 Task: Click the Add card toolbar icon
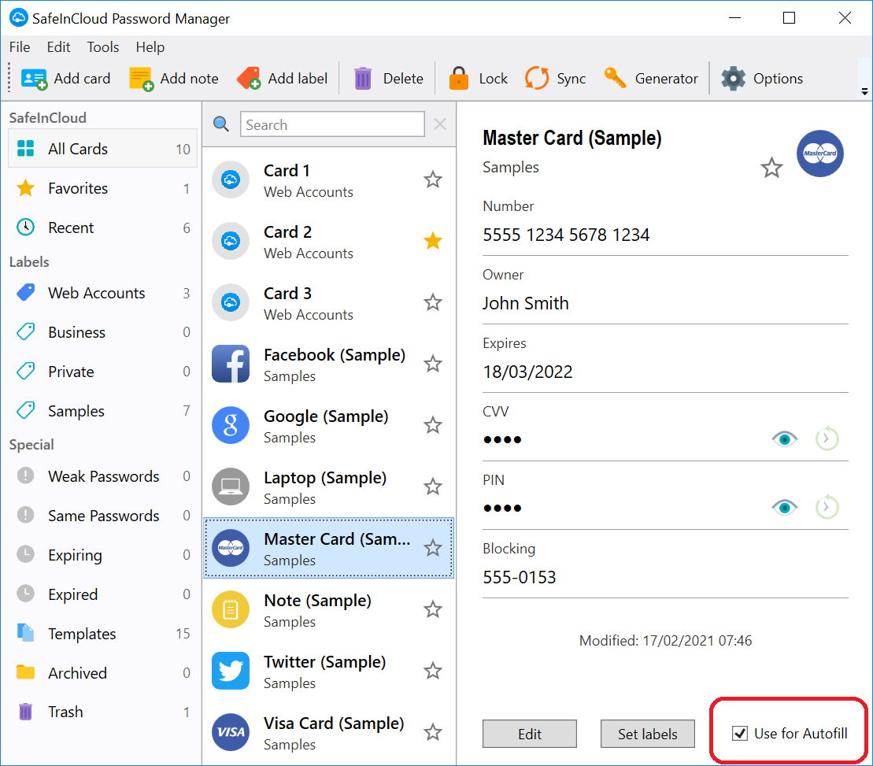33,79
